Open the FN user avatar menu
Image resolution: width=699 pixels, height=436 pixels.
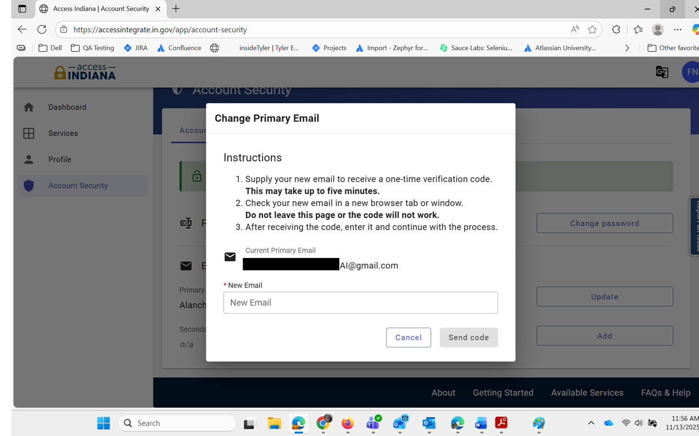tap(691, 72)
